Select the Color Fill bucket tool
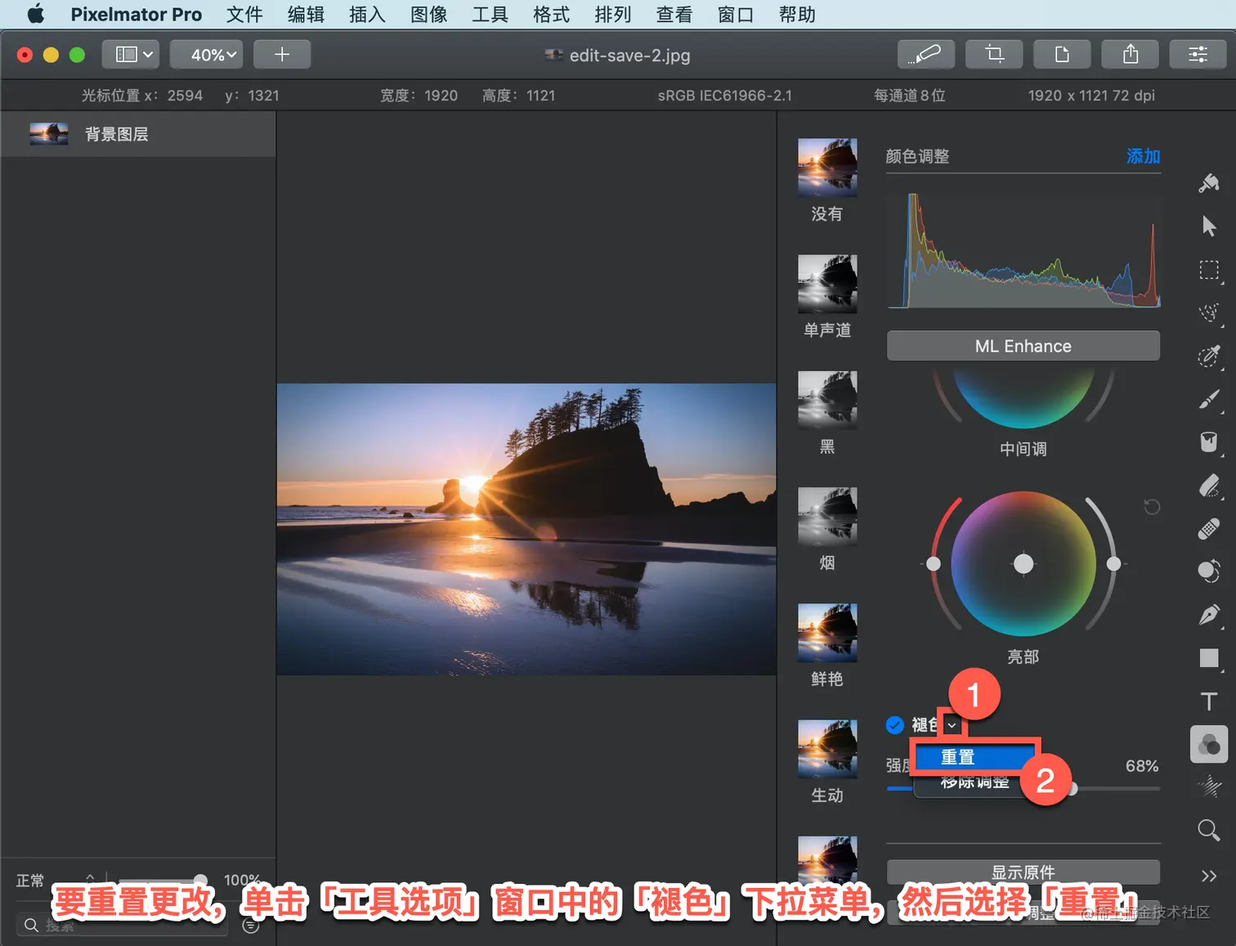The image size is (1236, 946). [1209, 442]
